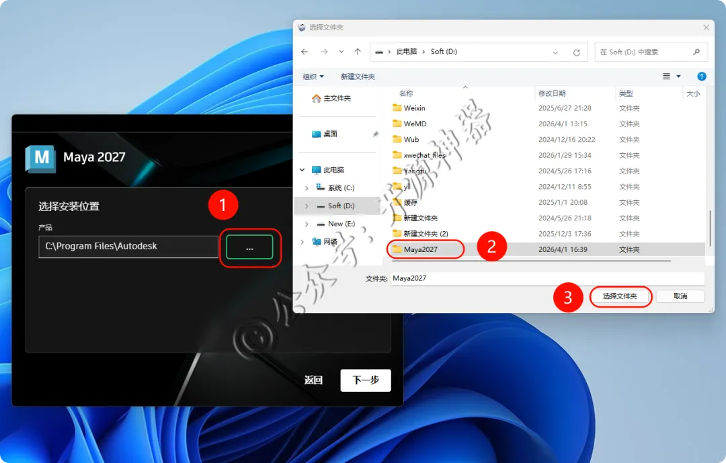
Task: Close the 选择文件夹 dialog
Action: pos(706,28)
